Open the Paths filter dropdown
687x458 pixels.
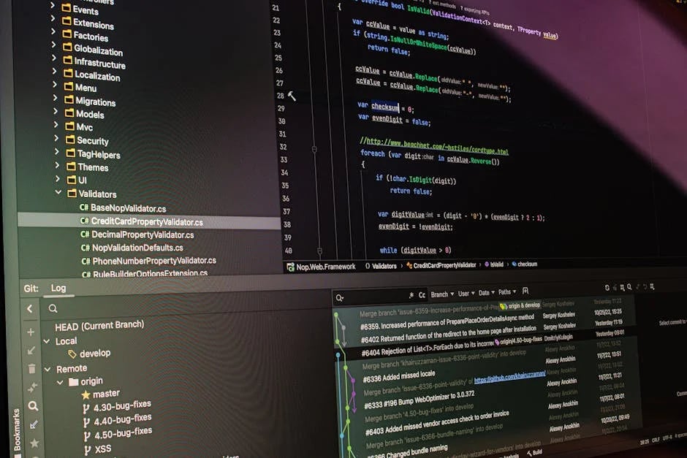tap(507, 291)
